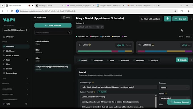Click the search magnifier icon
193x109 pixels.
click(69, 33)
